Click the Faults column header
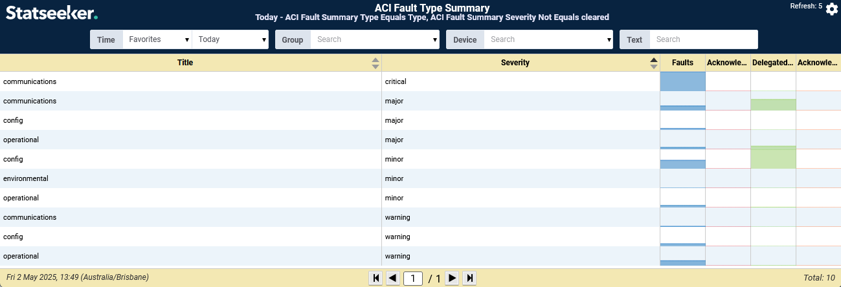 point(682,63)
